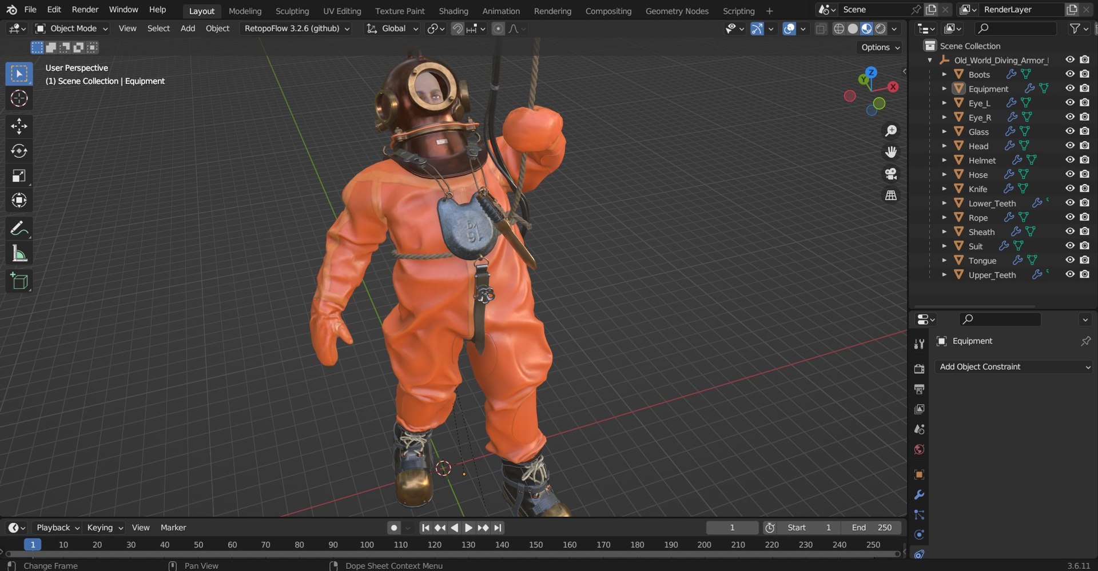Disable rendering for the Suit object
Screen dimensions: 1098x571
1084,246
